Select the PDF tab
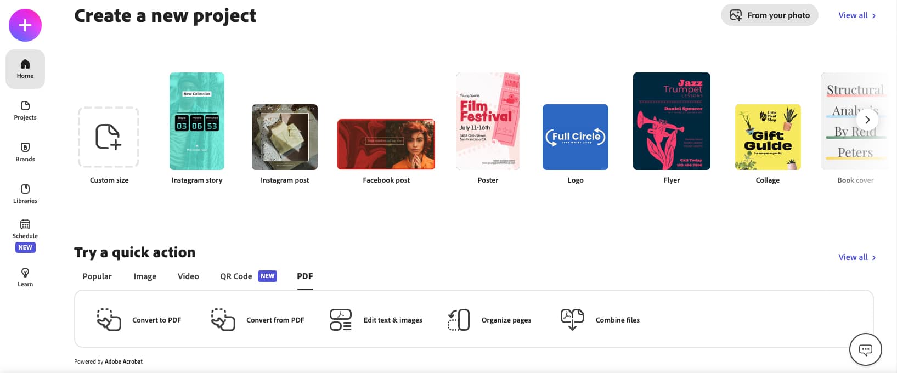 (x=305, y=276)
